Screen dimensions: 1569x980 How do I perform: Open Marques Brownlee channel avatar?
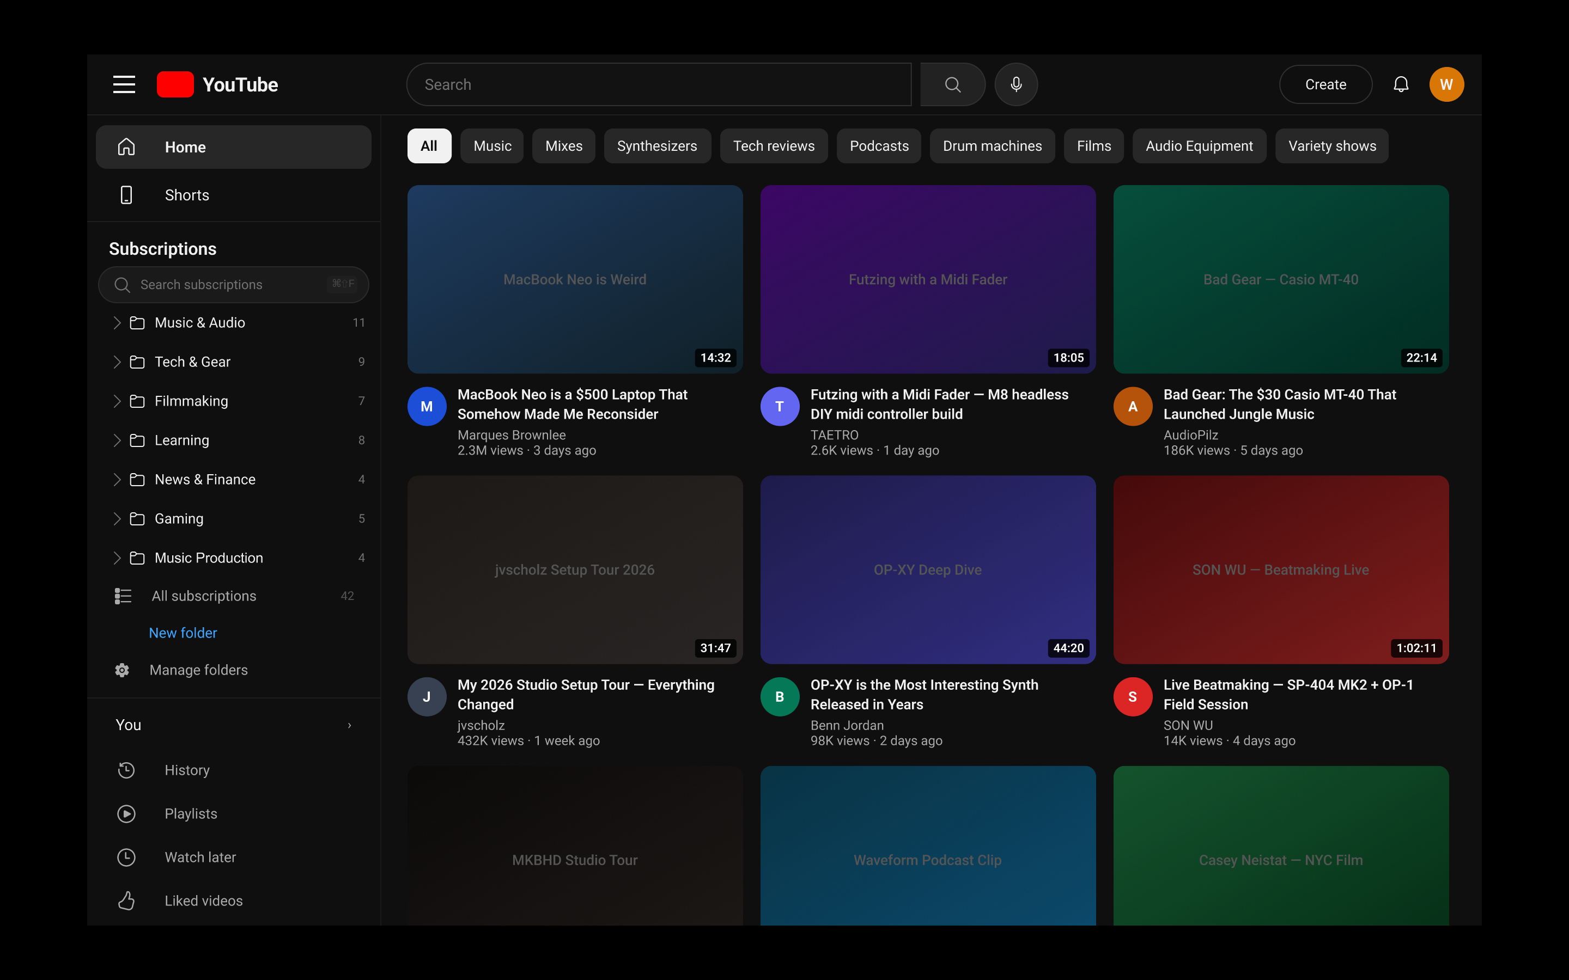[427, 406]
